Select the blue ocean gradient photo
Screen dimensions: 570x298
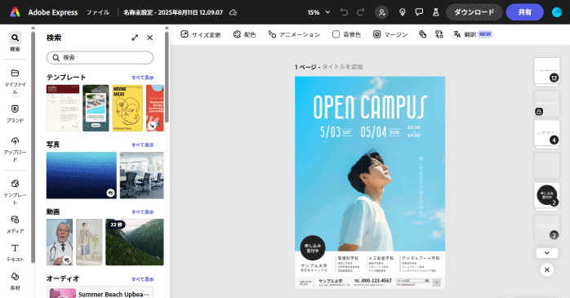click(82, 176)
